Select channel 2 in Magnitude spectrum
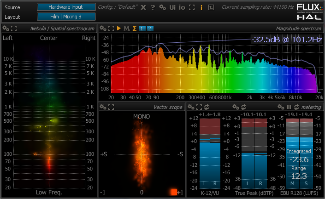This screenshot has height=199, width=325. 150,28
